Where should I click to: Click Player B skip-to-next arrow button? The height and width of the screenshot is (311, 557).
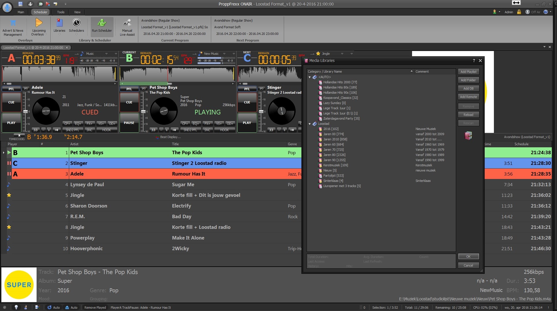(174, 130)
